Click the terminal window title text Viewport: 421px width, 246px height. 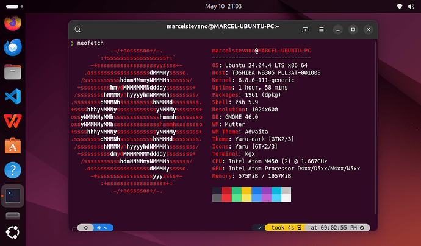223,26
